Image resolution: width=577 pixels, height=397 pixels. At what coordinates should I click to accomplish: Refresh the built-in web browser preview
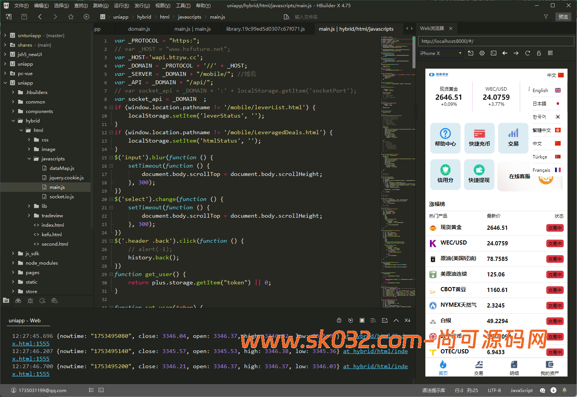[527, 53]
